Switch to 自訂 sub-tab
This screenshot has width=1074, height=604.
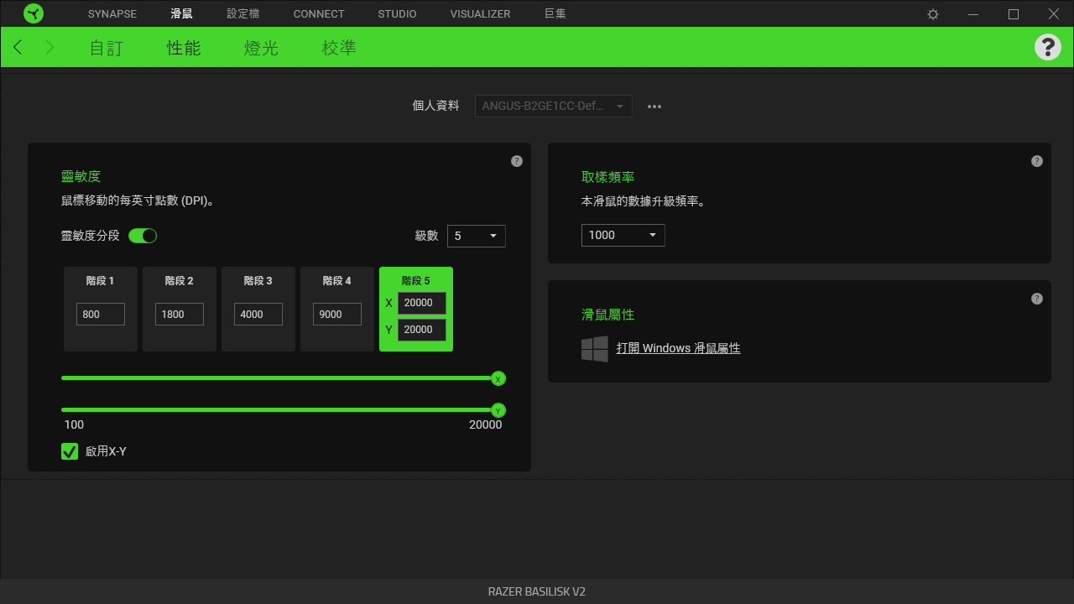[x=106, y=48]
